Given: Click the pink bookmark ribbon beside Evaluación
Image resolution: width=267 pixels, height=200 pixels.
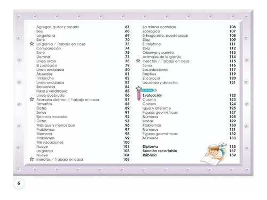Looking at the screenshot, I should (139, 96).
